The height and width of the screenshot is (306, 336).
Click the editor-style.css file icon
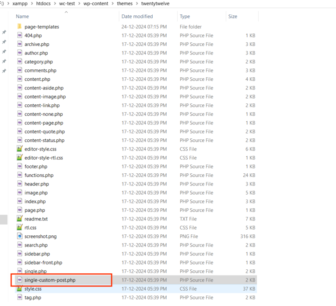pos(19,149)
